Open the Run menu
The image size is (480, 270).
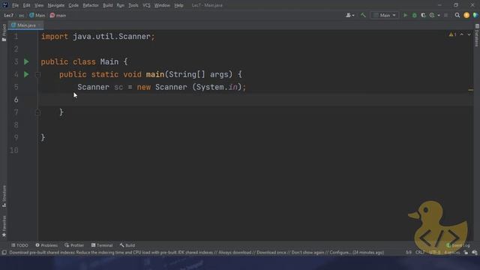[x=121, y=5]
